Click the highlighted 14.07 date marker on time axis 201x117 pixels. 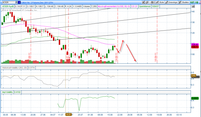[x=68, y=115]
